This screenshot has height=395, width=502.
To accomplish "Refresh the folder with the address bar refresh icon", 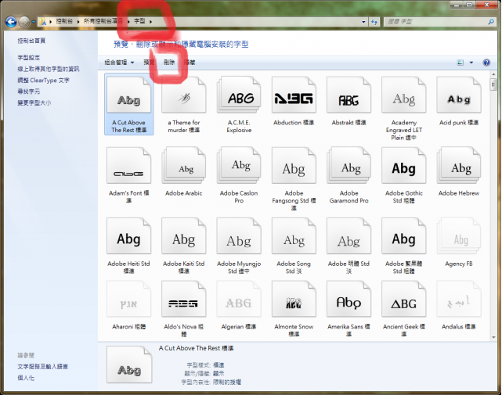I will coord(374,22).
